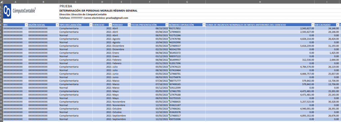This screenshot has width=341, height=122.
Task: Click operation number 437410464
Action: tap(174, 70)
